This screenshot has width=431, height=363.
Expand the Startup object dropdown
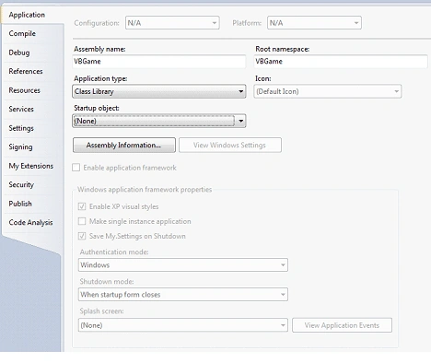tap(159, 121)
